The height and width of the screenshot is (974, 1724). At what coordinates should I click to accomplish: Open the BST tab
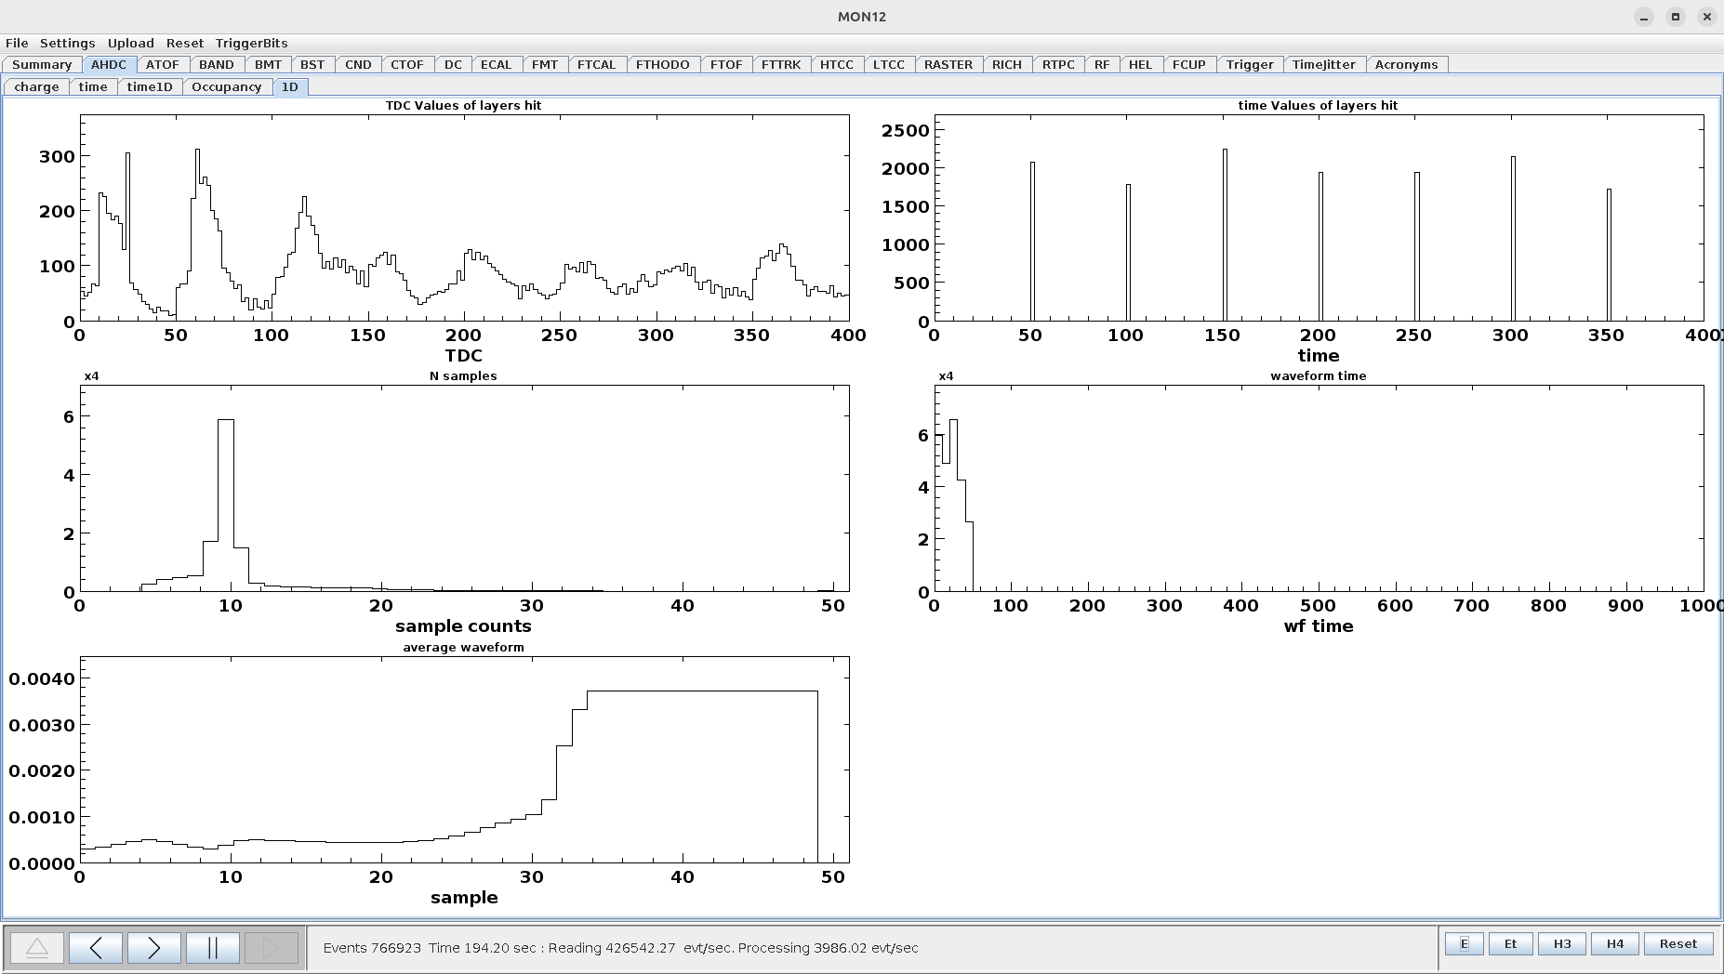[x=312, y=64]
